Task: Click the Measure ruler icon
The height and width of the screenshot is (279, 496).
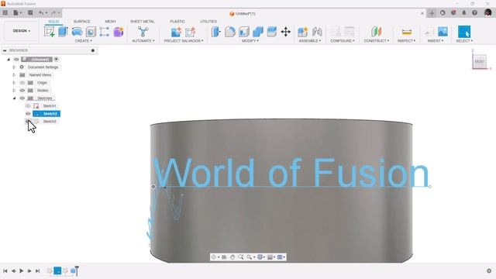Action: tap(406, 32)
